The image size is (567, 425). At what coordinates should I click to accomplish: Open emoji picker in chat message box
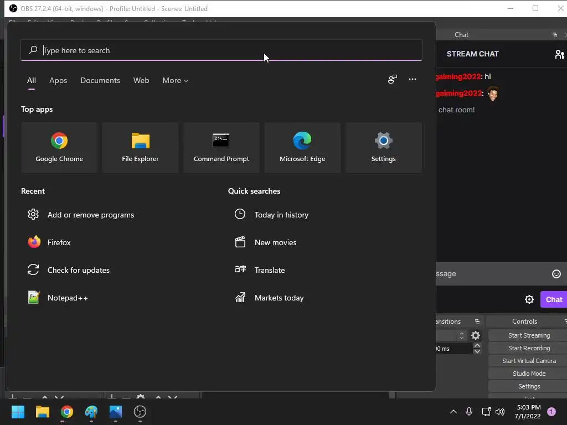click(x=556, y=274)
